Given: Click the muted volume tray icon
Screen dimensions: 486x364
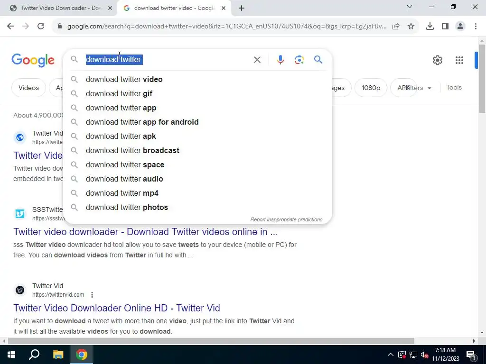Looking at the screenshot, I should [425, 355].
